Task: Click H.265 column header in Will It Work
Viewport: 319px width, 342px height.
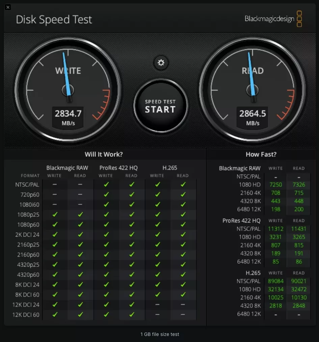Action: click(170, 168)
